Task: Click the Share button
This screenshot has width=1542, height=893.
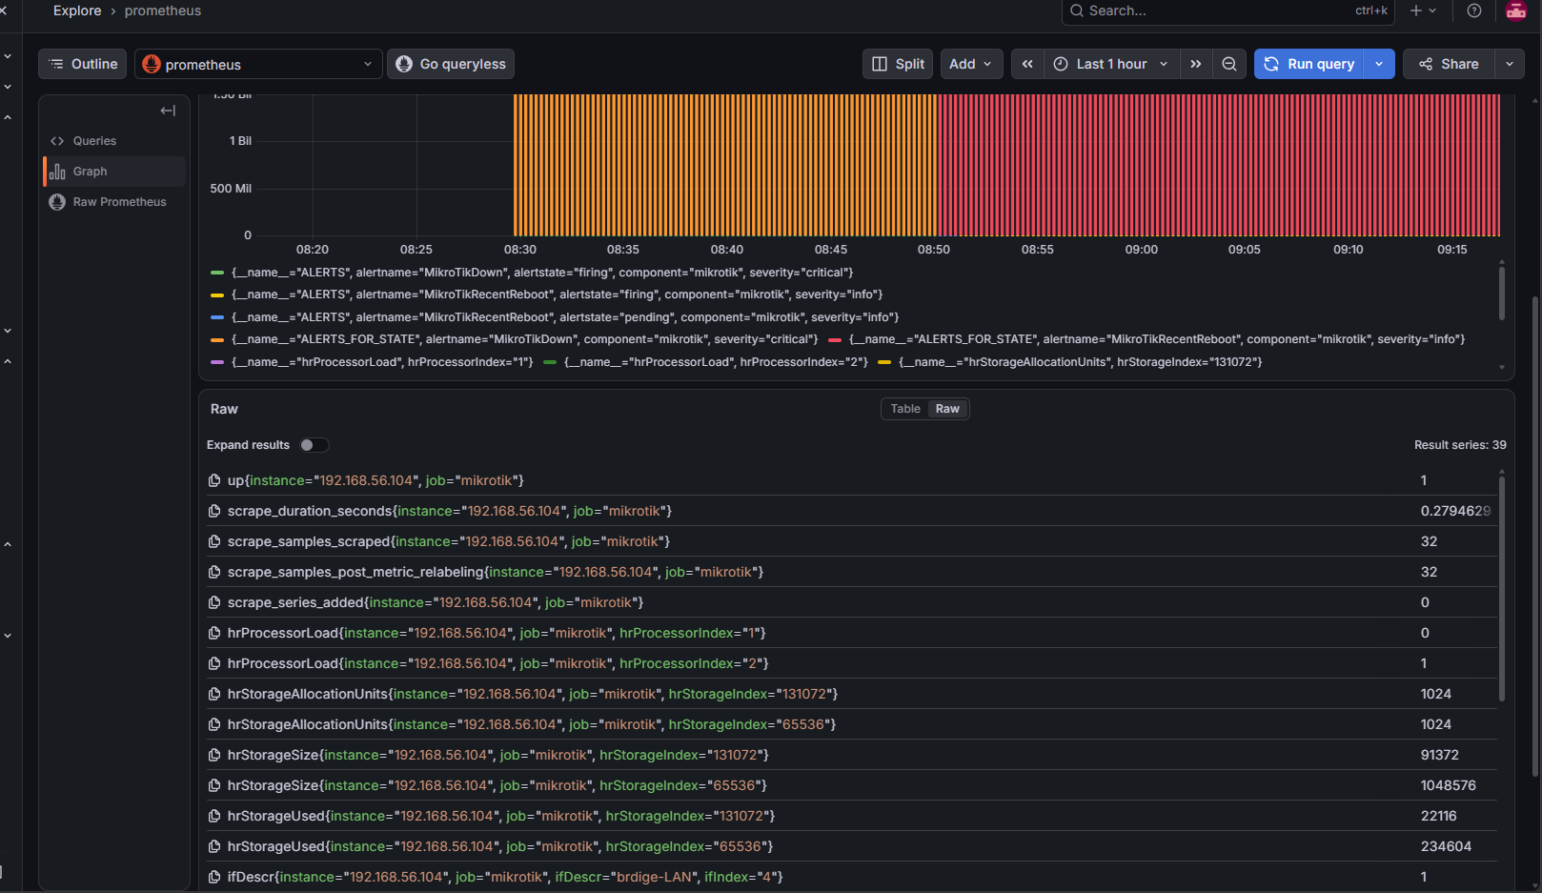Action: coord(1449,64)
